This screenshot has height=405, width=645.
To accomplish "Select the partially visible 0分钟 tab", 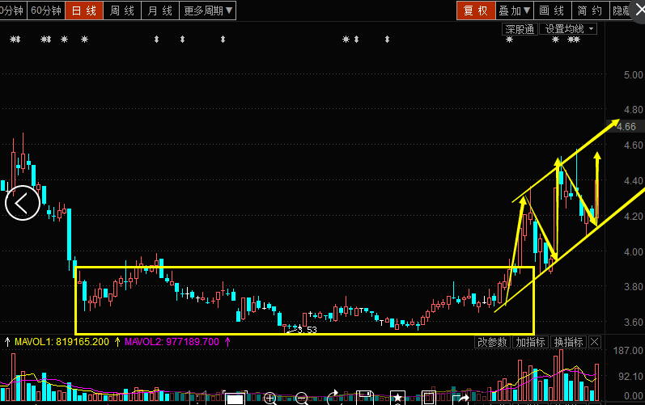I will pyautogui.click(x=12, y=11).
